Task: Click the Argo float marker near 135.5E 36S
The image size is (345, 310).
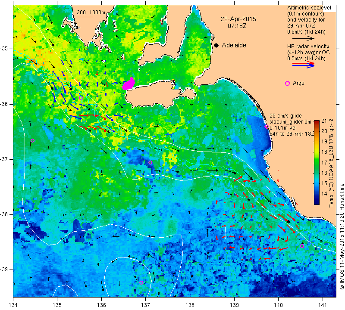Action: pyautogui.click(x=81, y=98)
